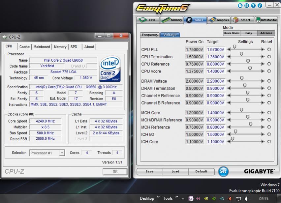Click the CPU Vcore target value field
Viewport: 281px width, 203px height.
(215, 71)
